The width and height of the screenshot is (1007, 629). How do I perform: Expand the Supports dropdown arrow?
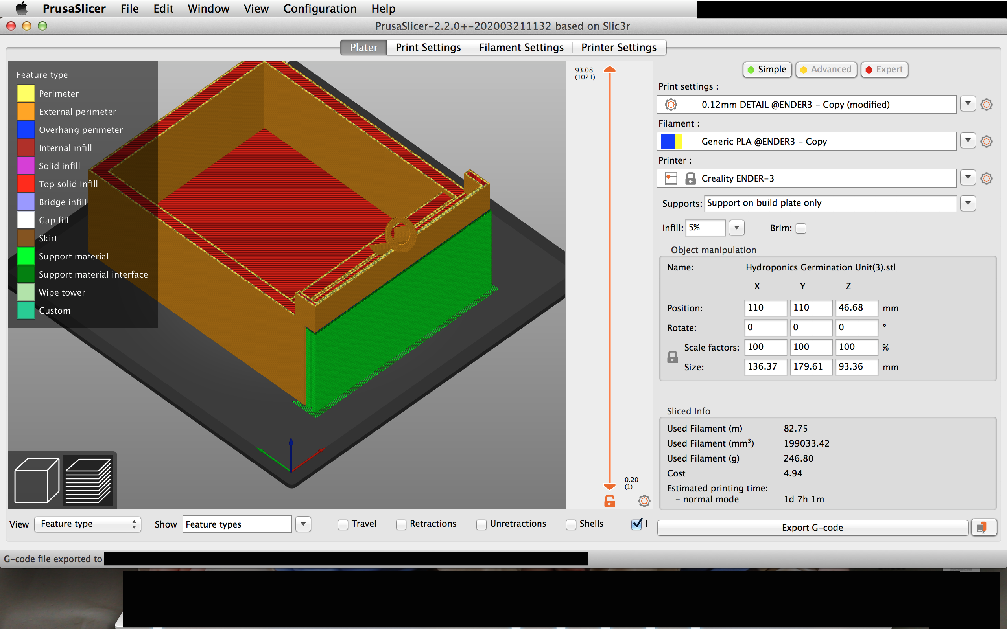click(x=968, y=203)
